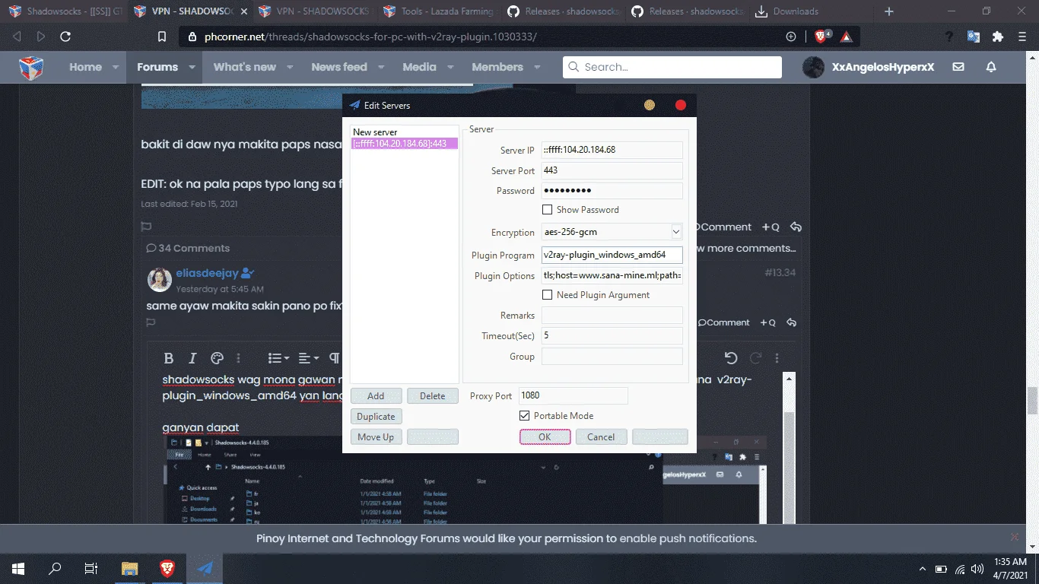Open Task View on the taskbar

click(91, 568)
